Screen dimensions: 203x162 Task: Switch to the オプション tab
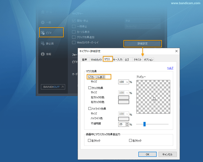pos(148,60)
